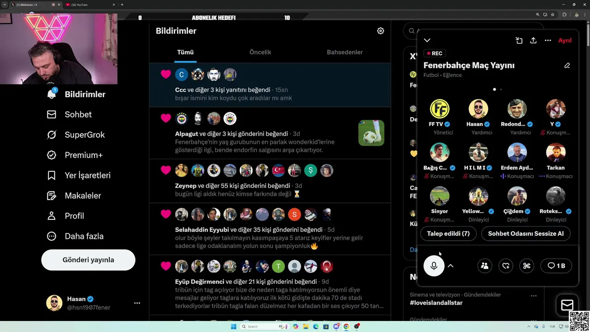This screenshot has width=590, height=332.
Task: Open Zeynep ve diğer 55 kişi notification
Action: [270, 181]
